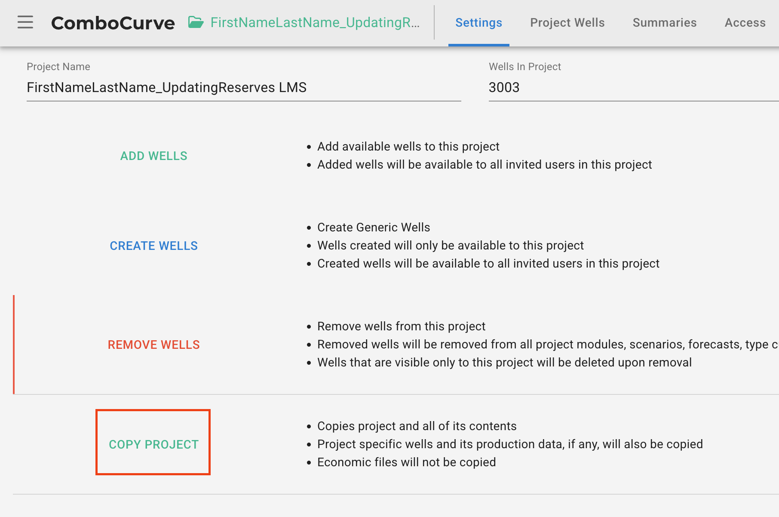Focus the Wells In Project field showing 3003

[632, 88]
